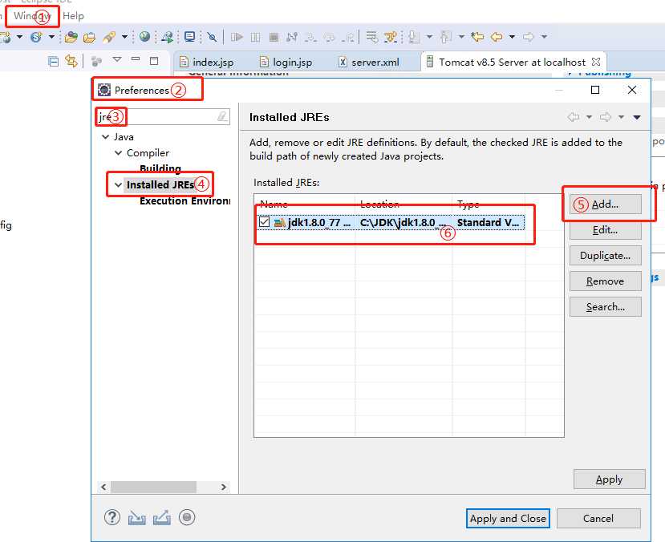Viewport: 665px width, 542px height.
Task: Select the C:\JDK\jdk1.8.0_ location cell
Action: pos(403,222)
